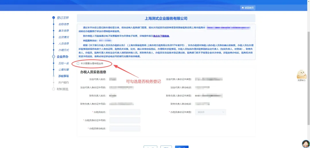310x148 pixels.
Task: Click the 办税人员实名信息 heading
Action: (93, 72)
